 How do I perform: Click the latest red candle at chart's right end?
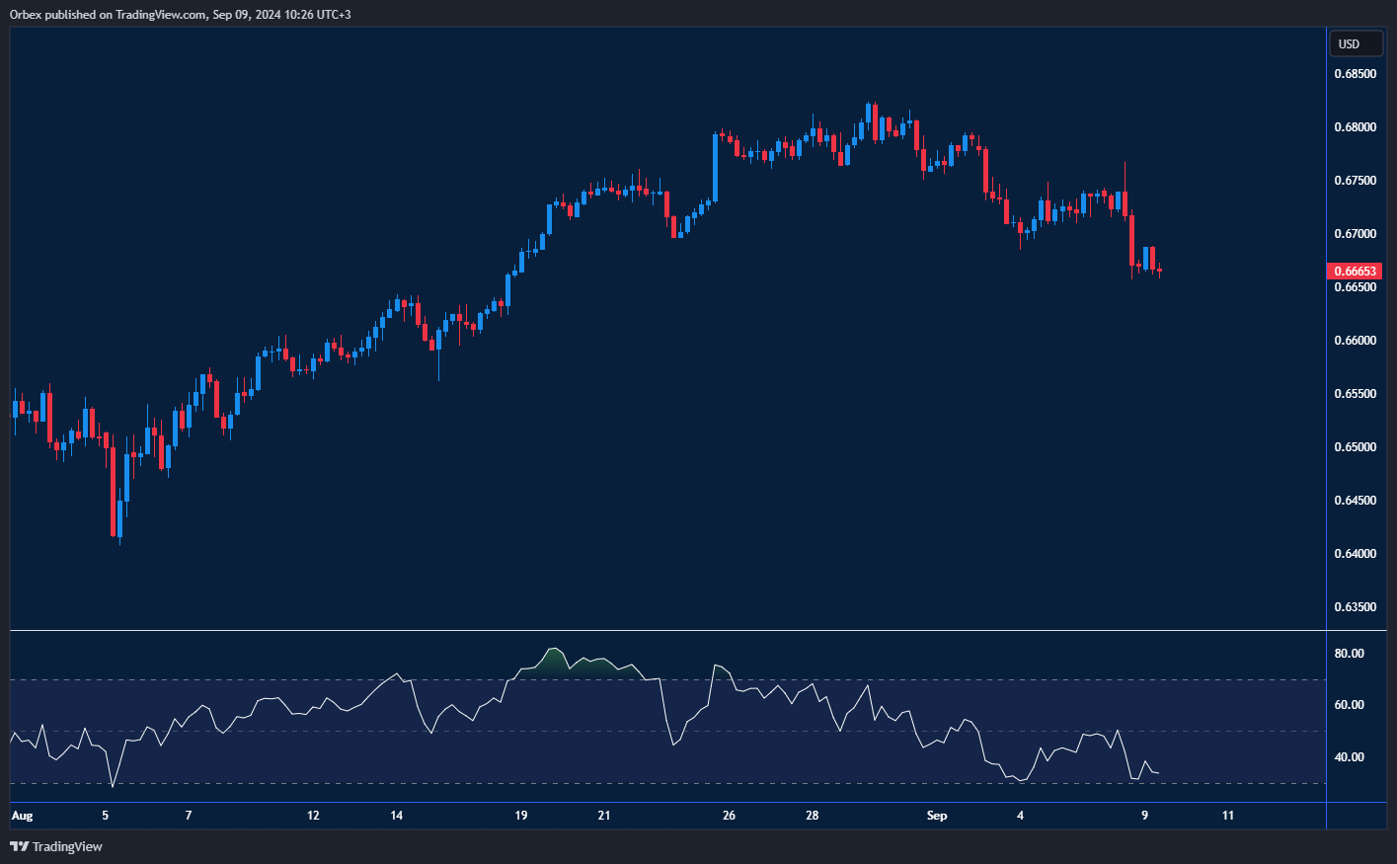click(1159, 270)
